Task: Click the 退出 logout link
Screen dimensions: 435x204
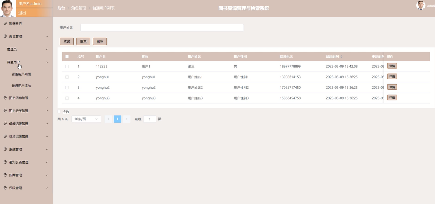Action: 22,13
